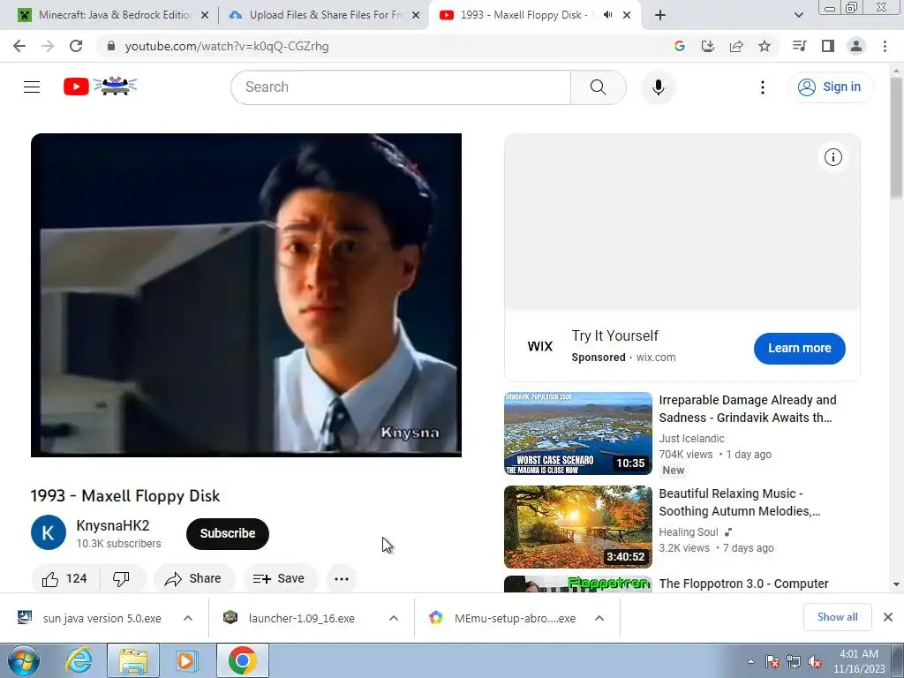Share this page via omnibox icon
904x678 pixels.
pyautogui.click(x=736, y=46)
